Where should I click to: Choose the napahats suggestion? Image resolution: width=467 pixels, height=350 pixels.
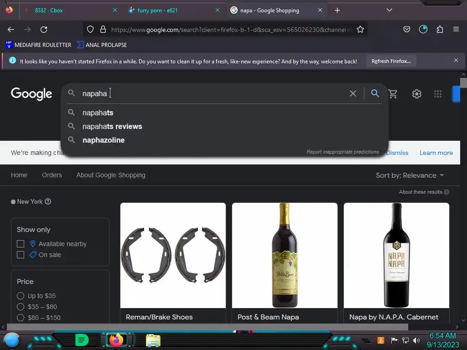pos(224,113)
